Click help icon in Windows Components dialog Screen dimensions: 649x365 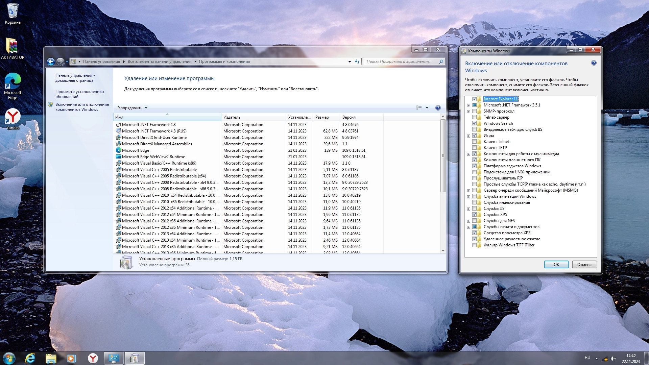tap(594, 63)
